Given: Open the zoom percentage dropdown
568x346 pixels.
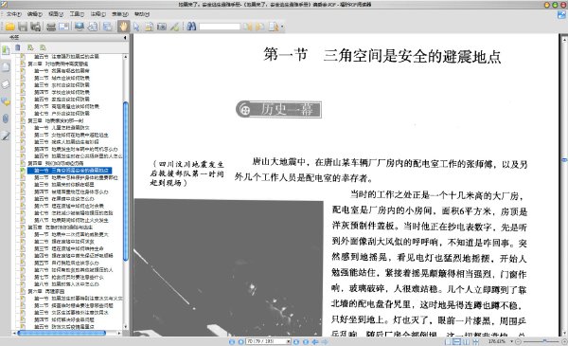Looking at the screenshot, I should tap(511, 341).
